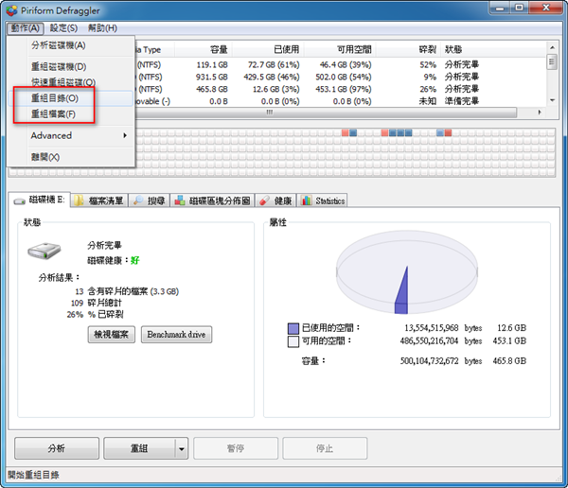Click the 準備完畢 status cell
The image size is (568, 488).
coord(462,101)
